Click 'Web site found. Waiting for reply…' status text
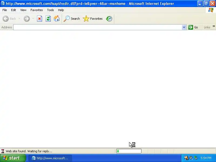 [x=29, y=151]
